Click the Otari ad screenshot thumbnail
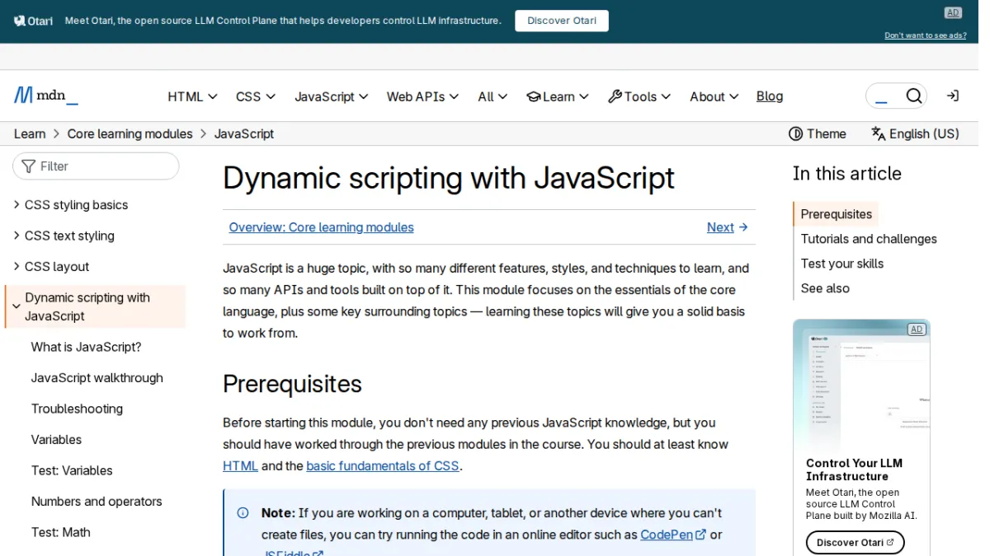Screen dimensions: 990x556 pos(861,385)
